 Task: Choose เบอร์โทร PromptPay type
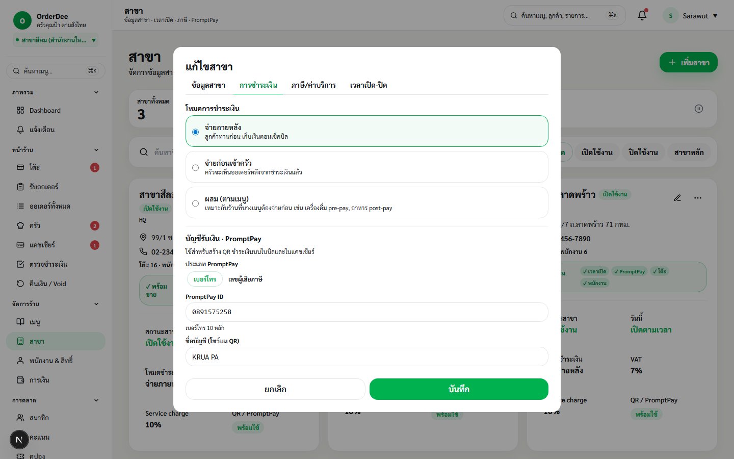[x=205, y=279]
